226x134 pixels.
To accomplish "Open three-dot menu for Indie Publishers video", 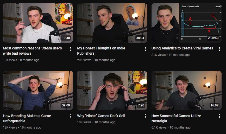I will point(145,49).
